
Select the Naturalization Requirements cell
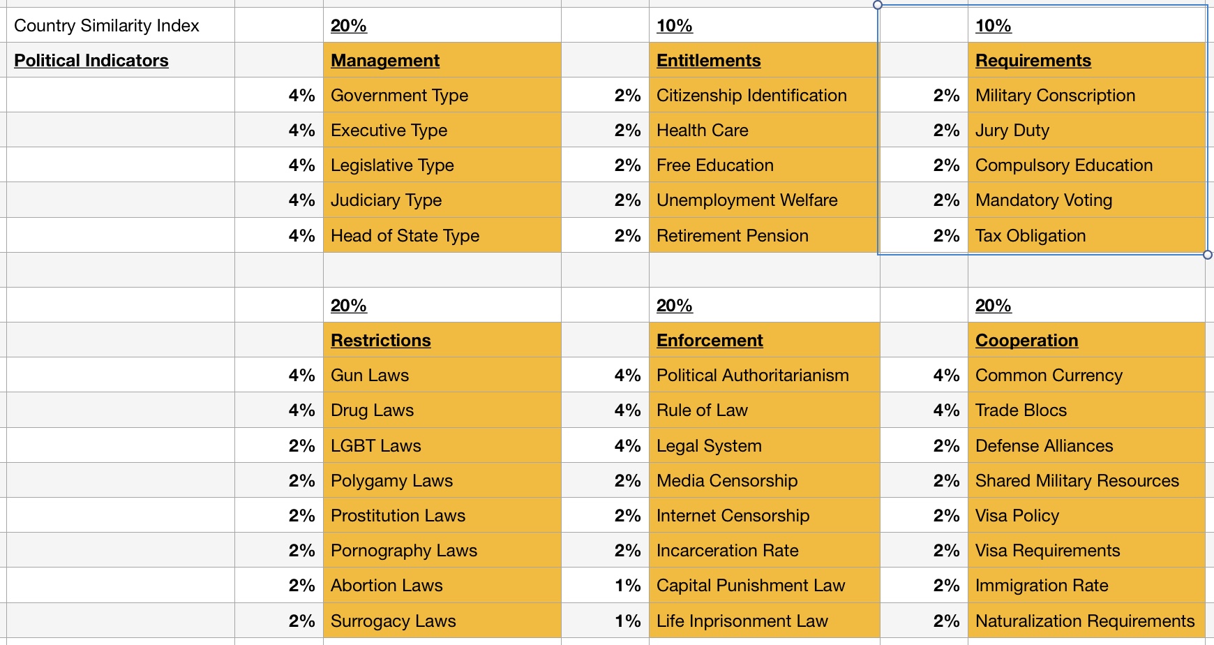pos(1085,620)
